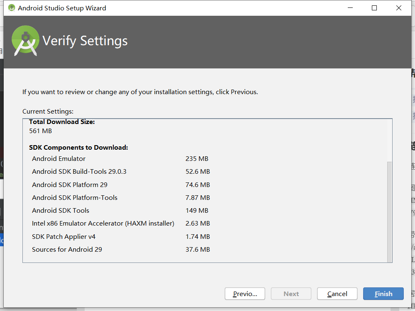The height and width of the screenshot is (311, 415).
Task: Click the 1.74 MB size value
Action: tap(198, 236)
